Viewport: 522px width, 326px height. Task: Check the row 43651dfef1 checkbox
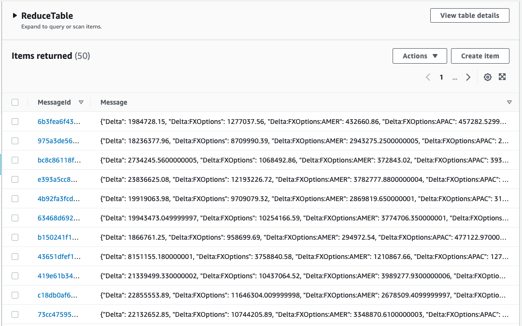tap(15, 257)
